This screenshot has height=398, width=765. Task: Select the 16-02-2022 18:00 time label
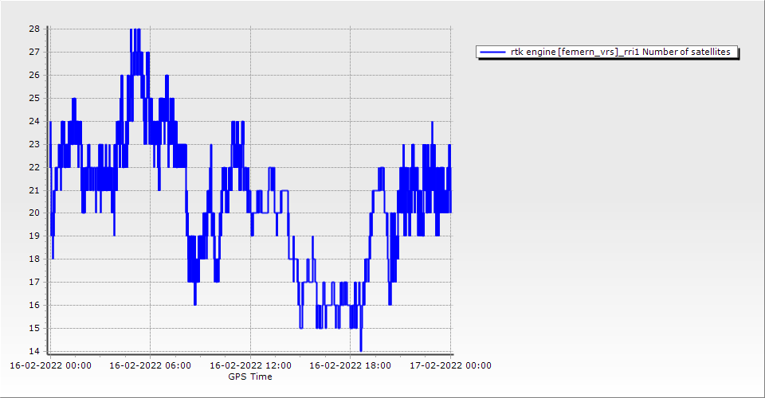pyautogui.click(x=350, y=365)
